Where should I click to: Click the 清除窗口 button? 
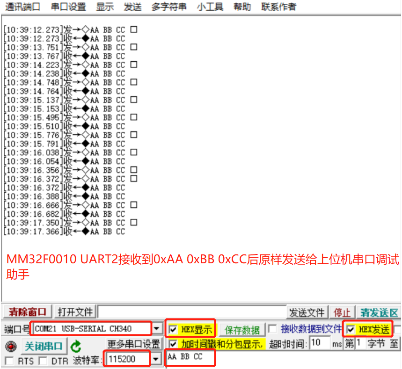28,312
